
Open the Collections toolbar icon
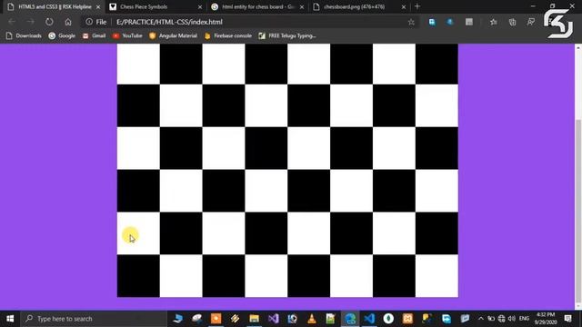click(512, 22)
